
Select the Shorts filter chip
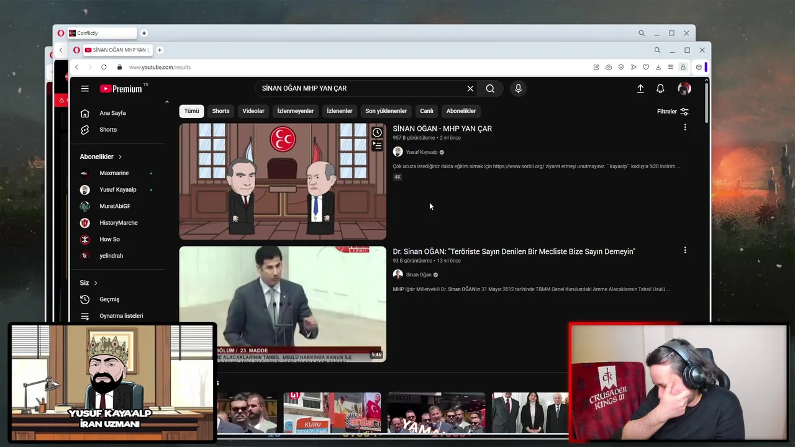(220, 111)
